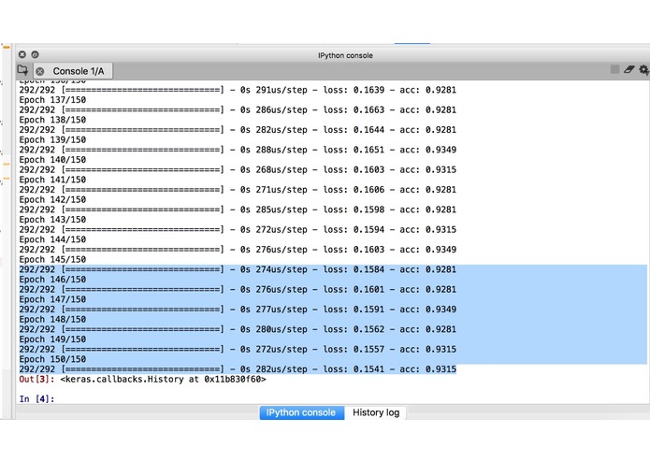Click the loss value 0.1591

(368, 310)
